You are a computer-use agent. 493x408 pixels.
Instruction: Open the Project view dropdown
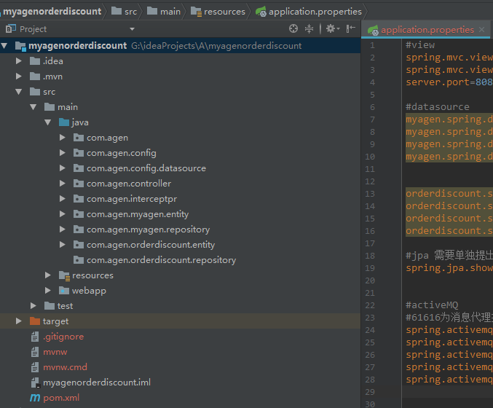click(132, 29)
